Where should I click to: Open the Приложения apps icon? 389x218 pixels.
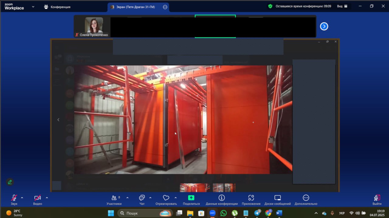251,198
